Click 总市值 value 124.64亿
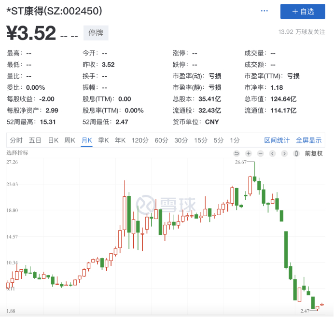 click(x=283, y=99)
